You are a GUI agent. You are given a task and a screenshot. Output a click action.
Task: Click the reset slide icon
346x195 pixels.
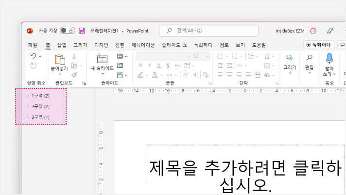tap(120, 65)
